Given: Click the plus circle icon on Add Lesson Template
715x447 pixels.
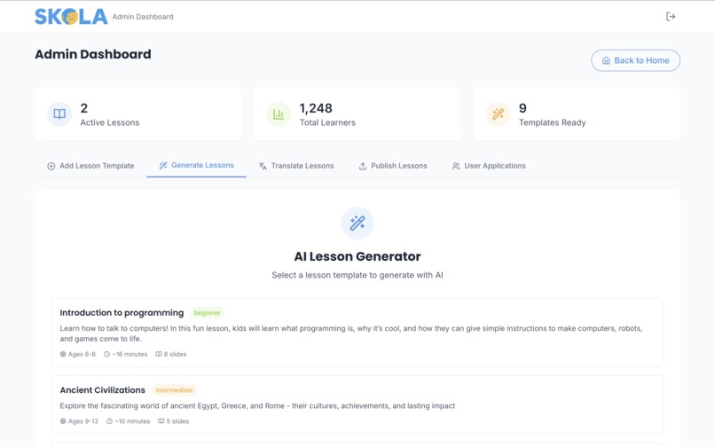Looking at the screenshot, I should [51, 166].
